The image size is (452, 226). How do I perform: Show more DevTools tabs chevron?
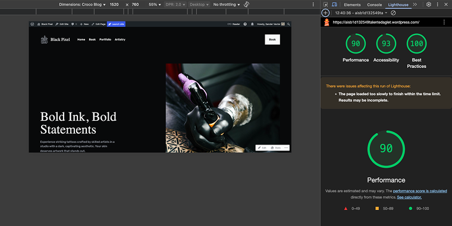point(415,5)
